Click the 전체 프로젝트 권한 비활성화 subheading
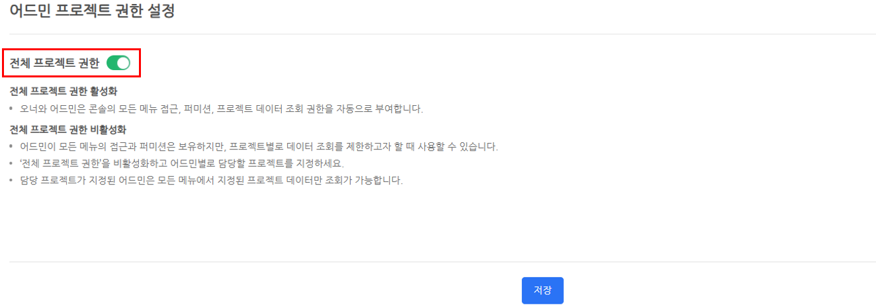 point(67,129)
